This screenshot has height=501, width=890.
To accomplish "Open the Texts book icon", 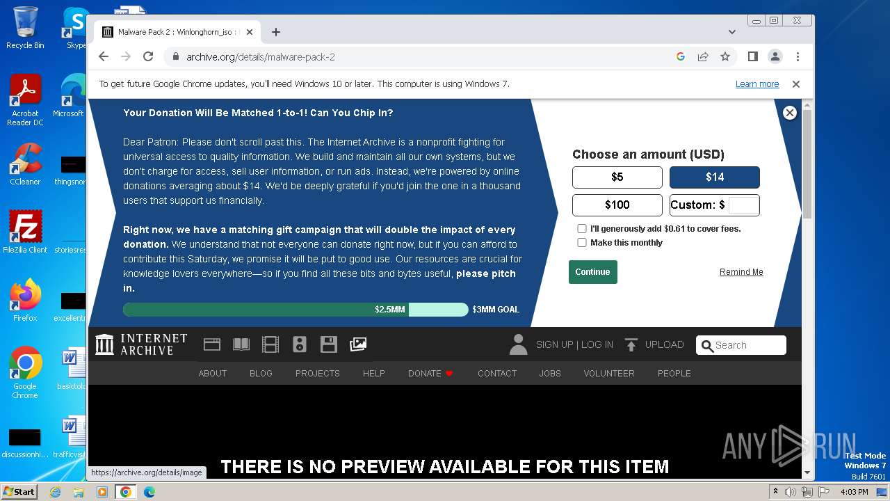I will pos(241,344).
